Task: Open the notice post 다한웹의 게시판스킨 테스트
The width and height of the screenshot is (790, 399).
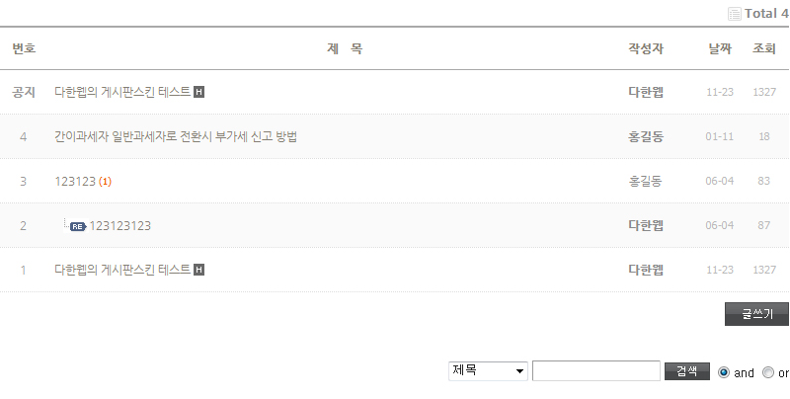Action: pos(122,92)
